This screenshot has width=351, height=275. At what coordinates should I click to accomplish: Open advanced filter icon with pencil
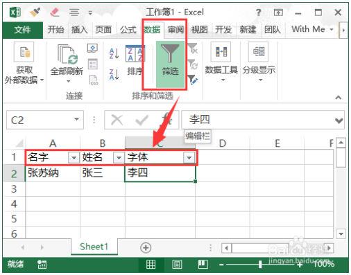point(192,80)
